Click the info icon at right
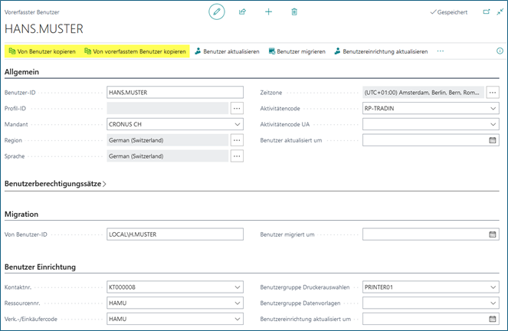 499,51
